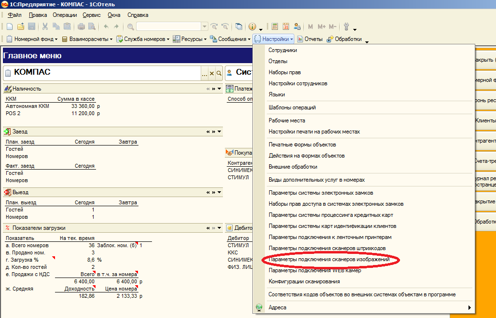This screenshot has height=318, width=496.
Task: Collapse the Заезд section with the triangle
Action: click(x=219, y=132)
